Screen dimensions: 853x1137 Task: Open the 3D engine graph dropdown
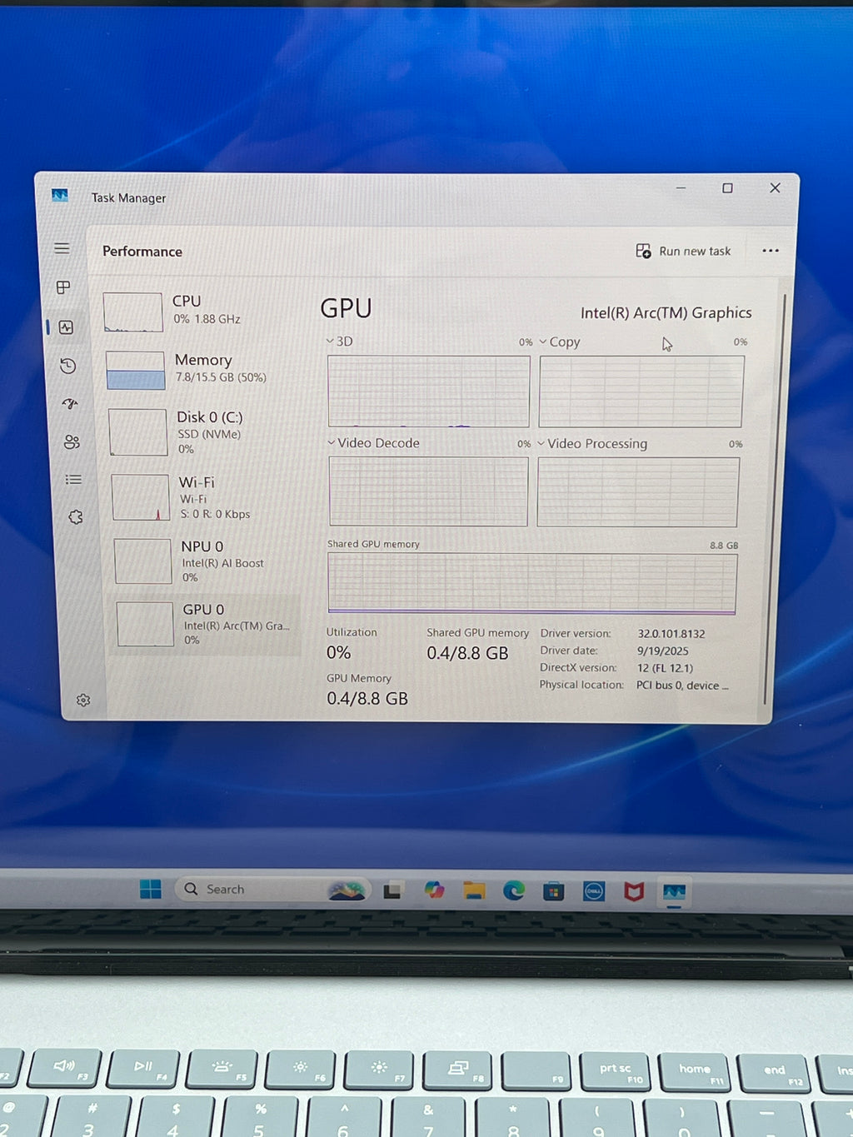click(x=339, y=342)
